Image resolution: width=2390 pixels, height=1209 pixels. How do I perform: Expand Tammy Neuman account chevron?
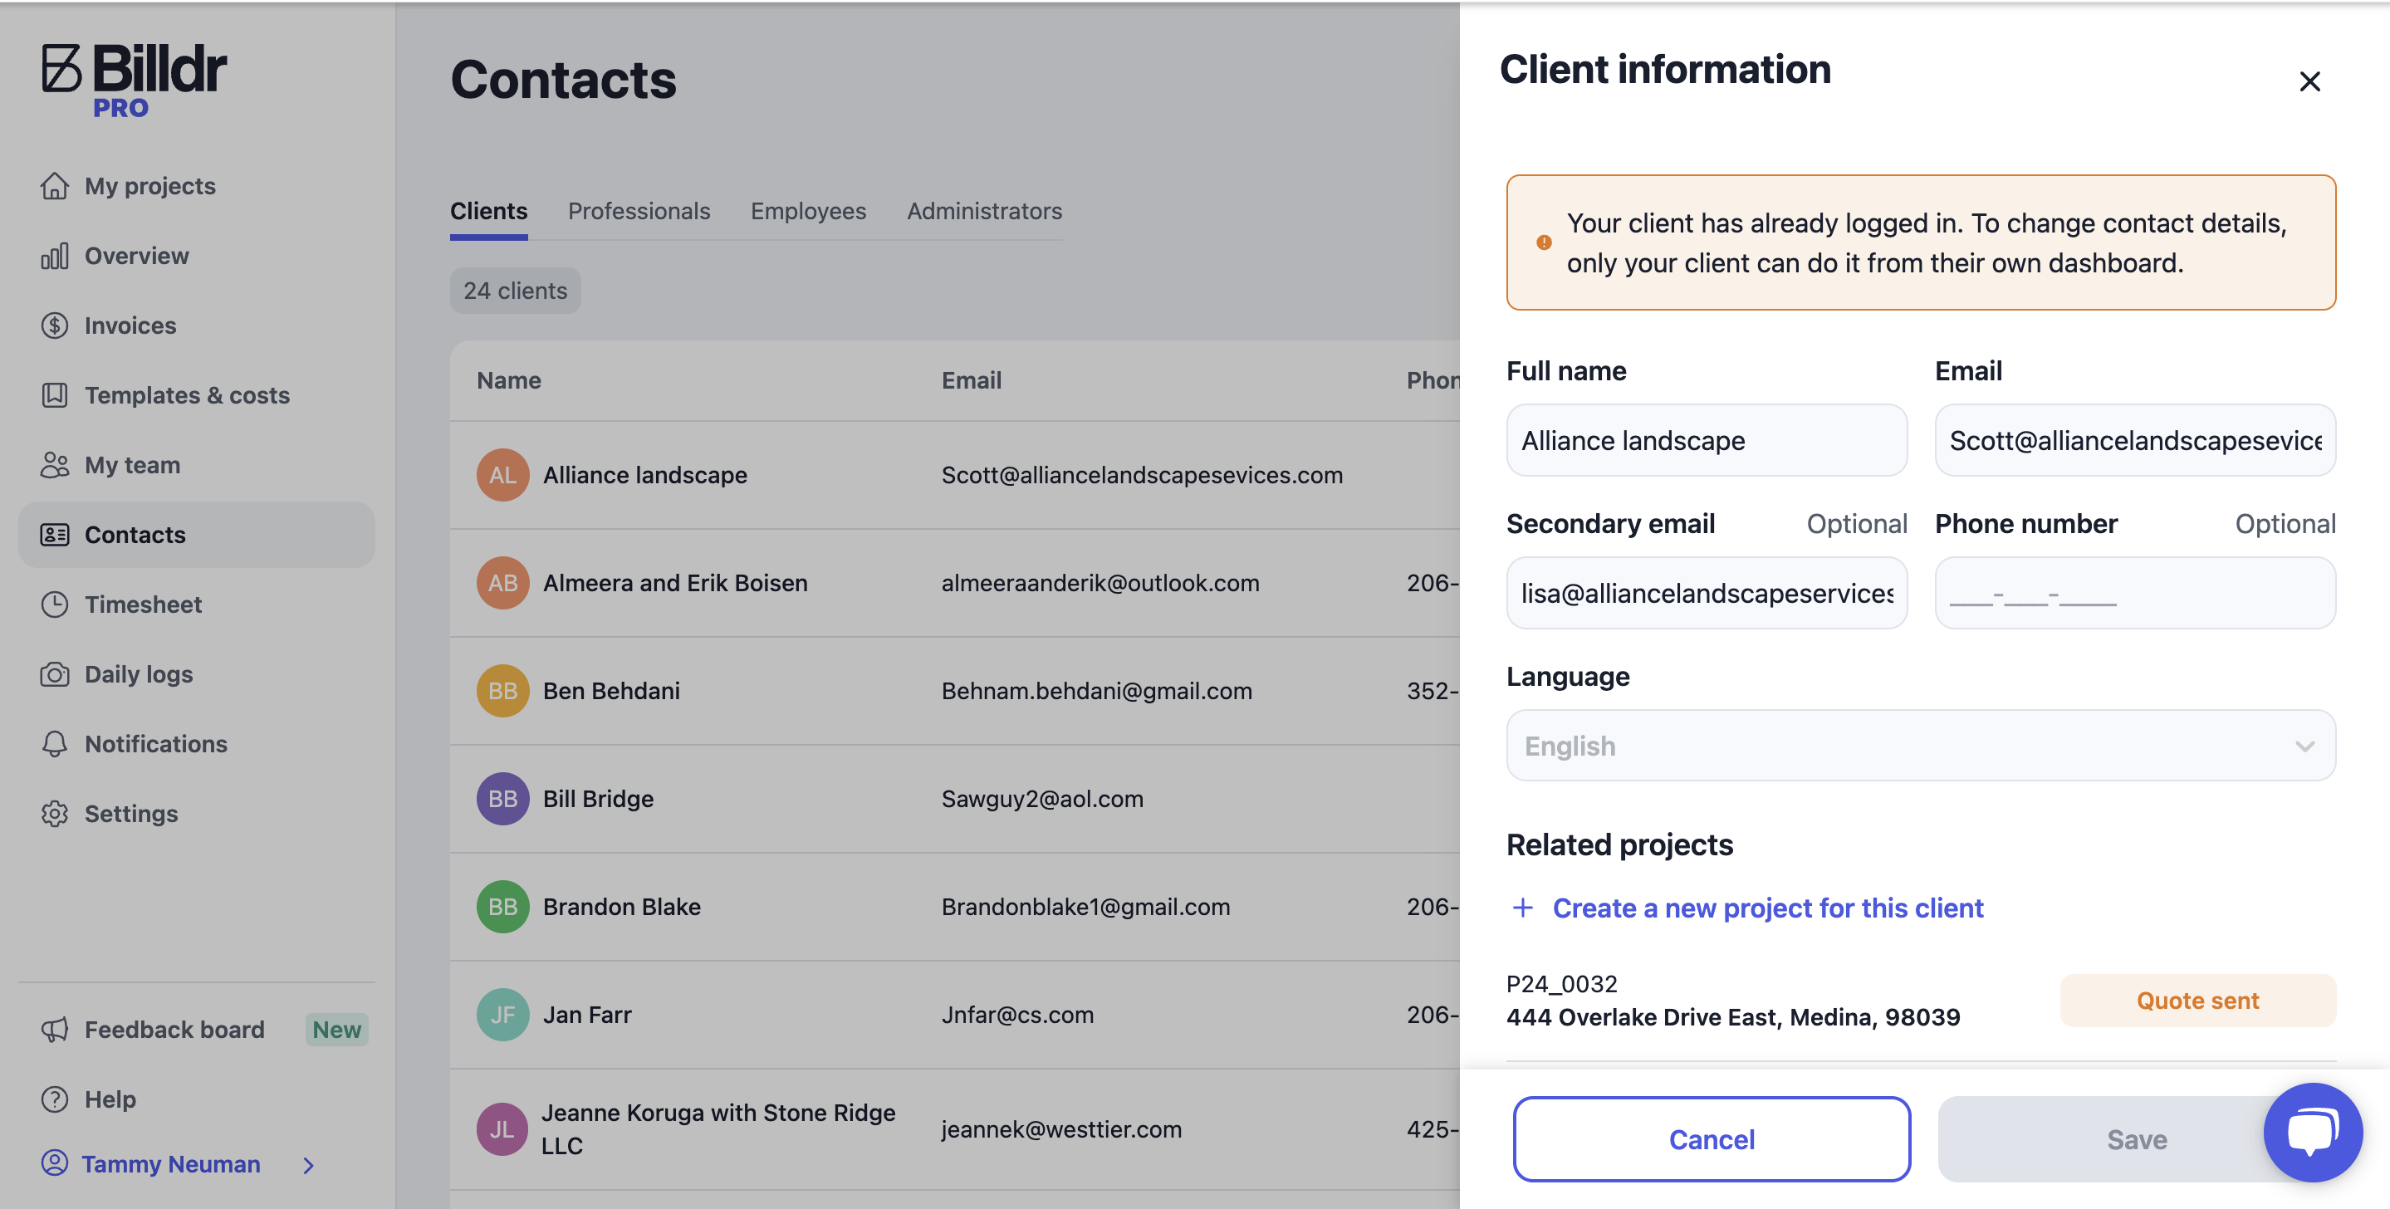[309, 1165]
